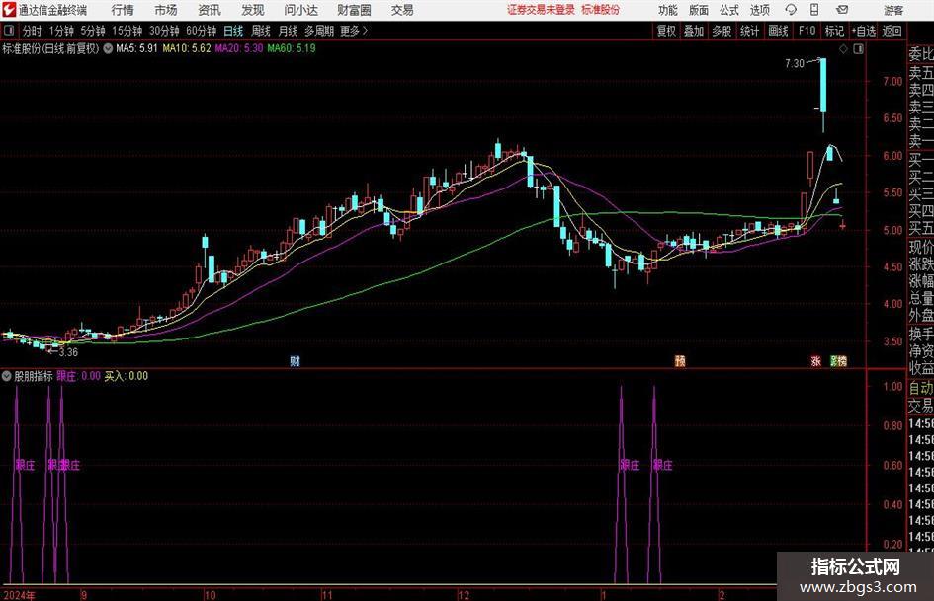Image resolution: width=934 pixels, height=601 pixels.
Task: Click the 自动 button in right panel
Action: coord(921,388)
